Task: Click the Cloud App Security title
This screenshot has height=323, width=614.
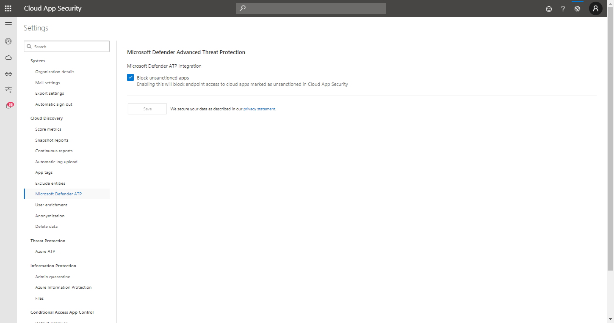Action: click(53, 8)
